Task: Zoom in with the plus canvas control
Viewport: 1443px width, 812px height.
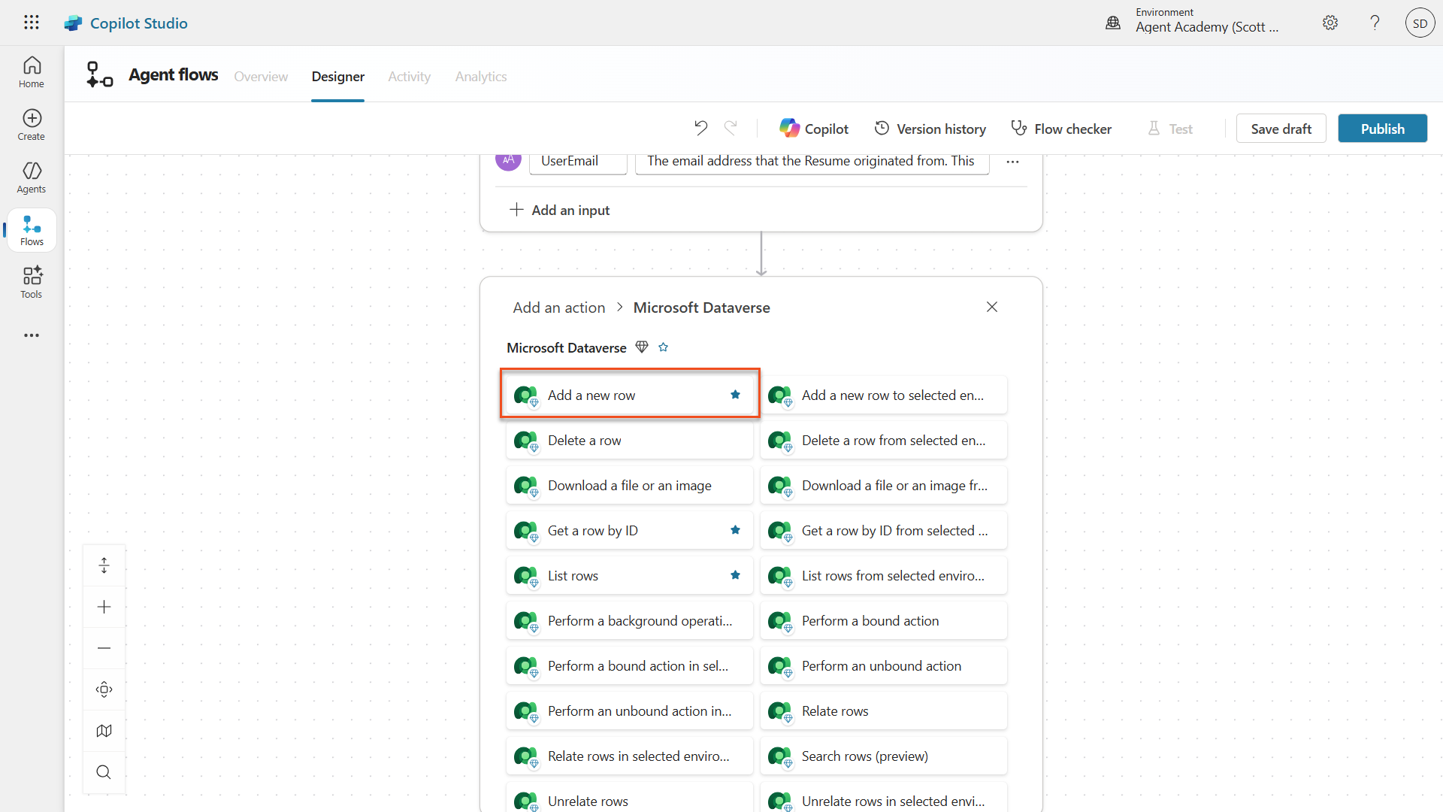Action: point(104,607)
